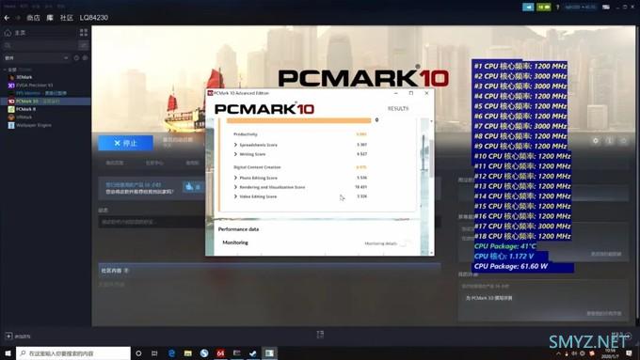Click the Productivity group heading
Image resolution: width=640 pixels, height=360 pixels.
pos(246,134)
